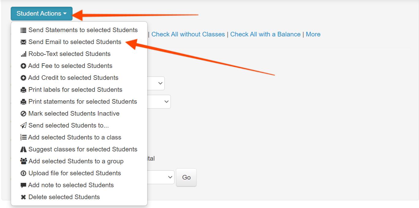
Task: Click the signal bars Robo-Text icon
Action: [x=23, y=54]
